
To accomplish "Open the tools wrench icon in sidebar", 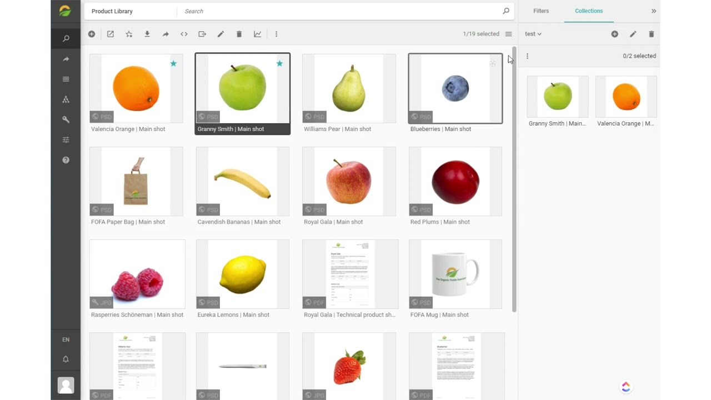I will [66, 119].
